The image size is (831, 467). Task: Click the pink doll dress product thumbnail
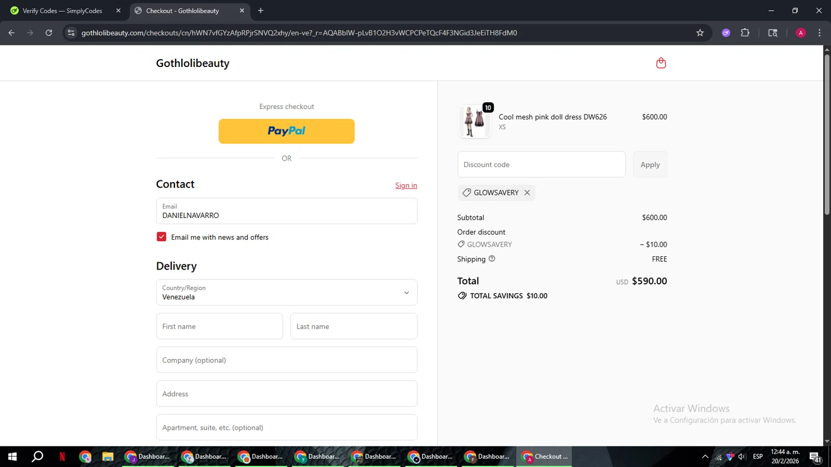tap(474, 122)
